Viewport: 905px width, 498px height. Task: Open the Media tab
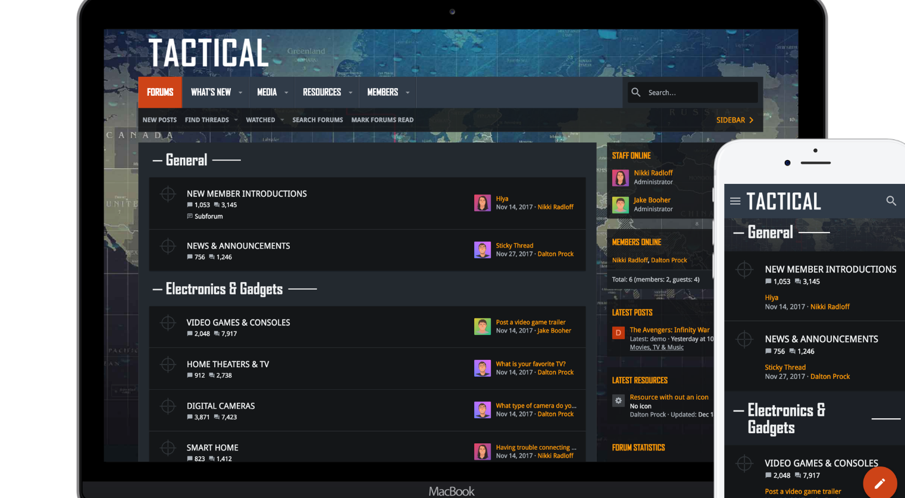pos(267,92)
